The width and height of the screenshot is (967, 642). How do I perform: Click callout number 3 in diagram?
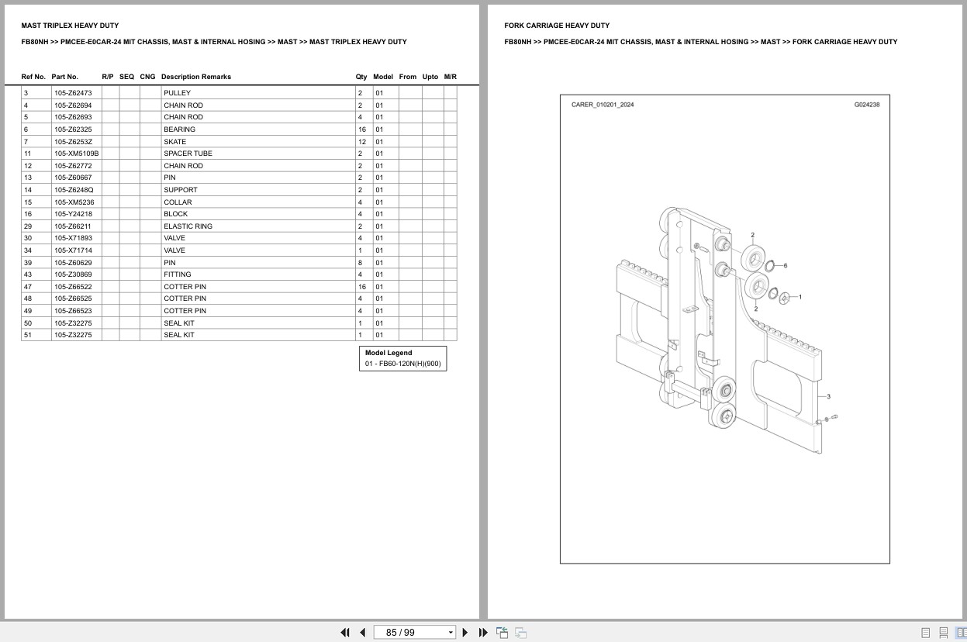pos(829,396)
